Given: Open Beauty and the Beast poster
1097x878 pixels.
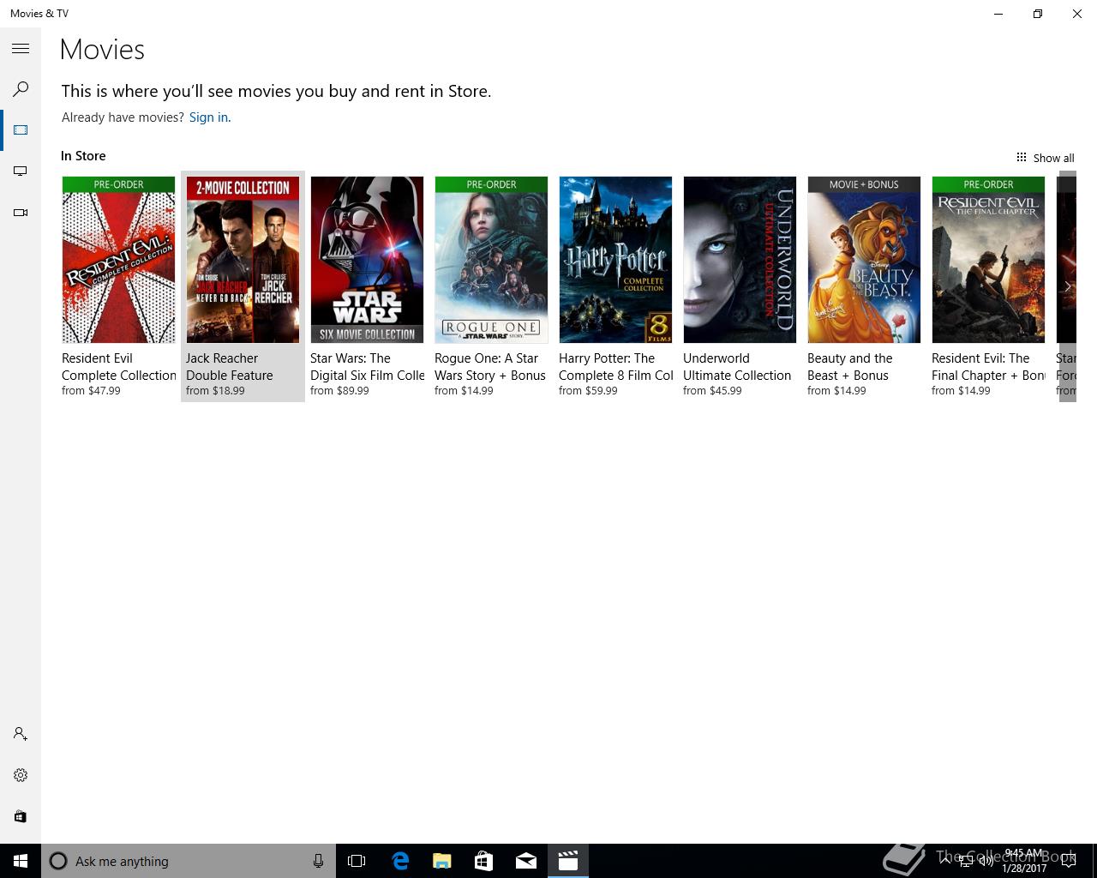Looking at the screenshot, I should [864, 260].
